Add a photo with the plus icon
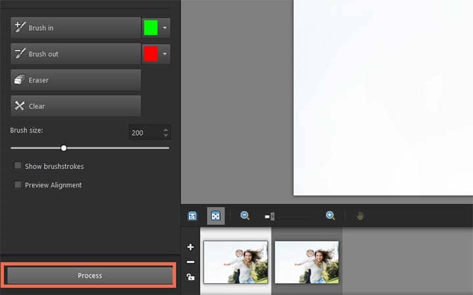 click(191, 247)
